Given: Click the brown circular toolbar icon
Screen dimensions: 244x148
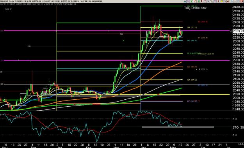Looking at the screenshot, I should (228, 2).
